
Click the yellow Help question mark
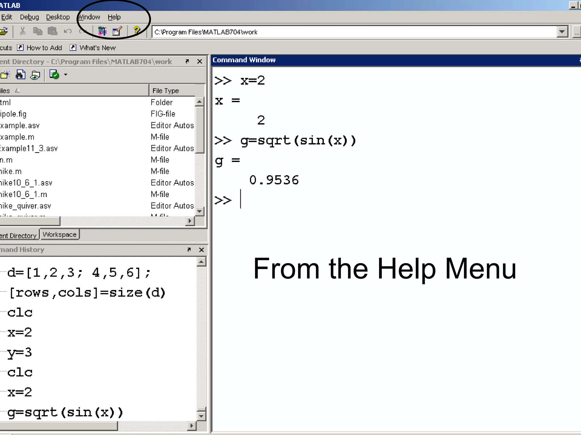[x=137, y=31]
